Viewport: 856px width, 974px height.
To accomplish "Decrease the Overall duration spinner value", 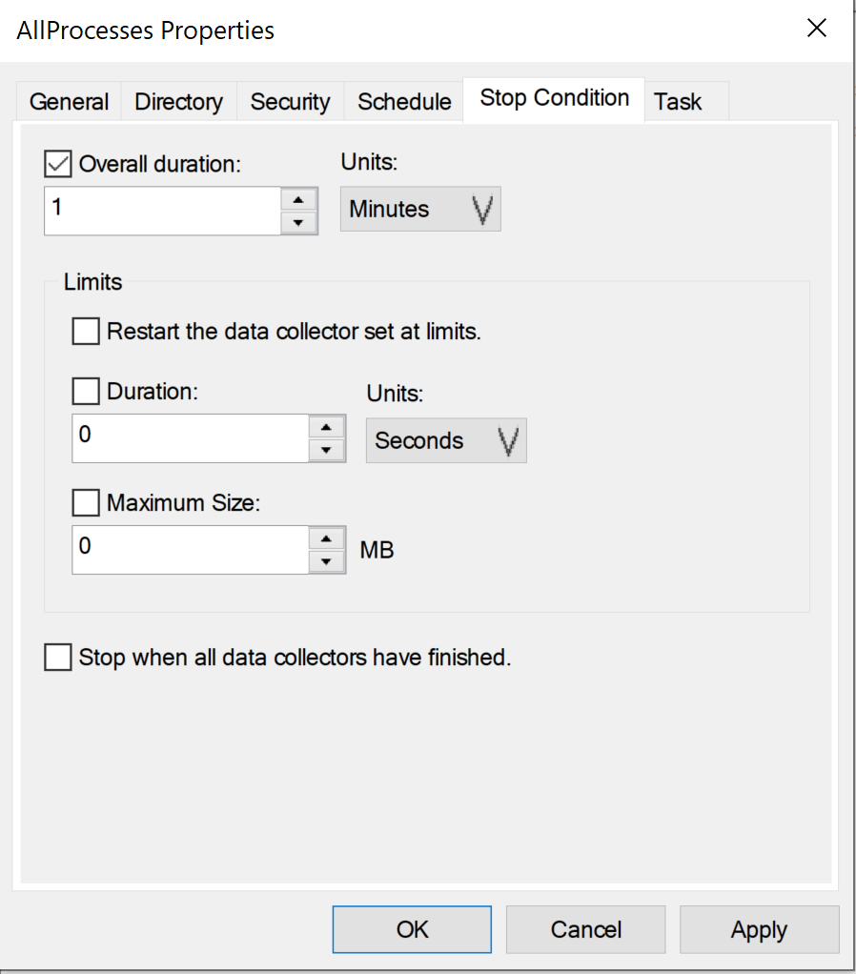I will (x=299, y=222).
